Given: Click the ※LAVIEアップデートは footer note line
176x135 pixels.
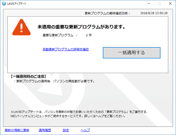Looking at the screenshot, I should tap(79, 112).
